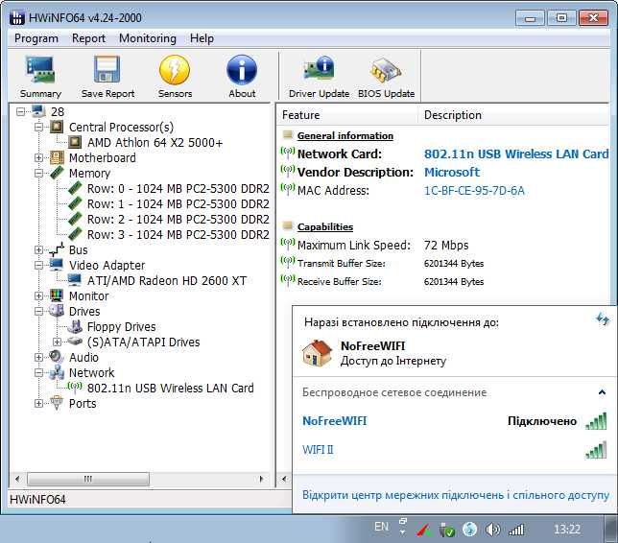Collapse the Video Adapter node
Viewport: 618px width, 543px height.
pyautogui.click(x=38, y=265)
